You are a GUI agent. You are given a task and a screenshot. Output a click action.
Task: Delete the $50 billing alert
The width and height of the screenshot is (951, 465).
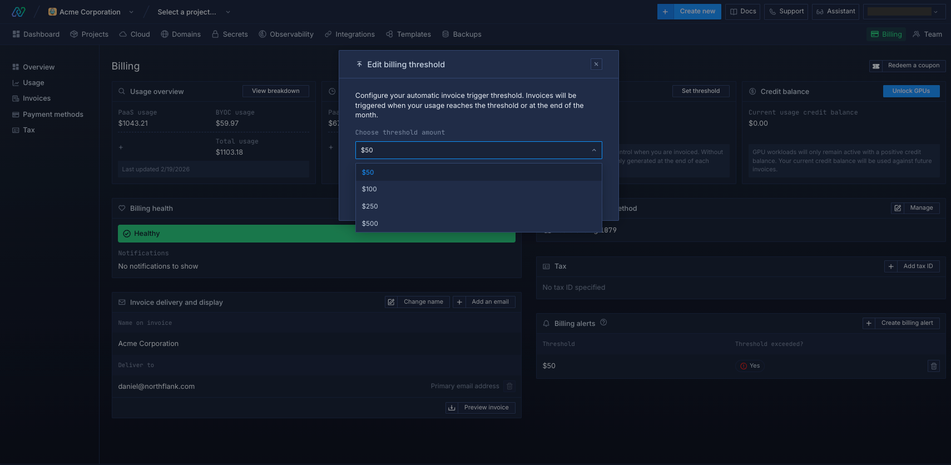pos(934,366)
